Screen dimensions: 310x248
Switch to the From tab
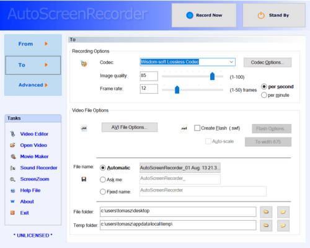pos(33,44)
